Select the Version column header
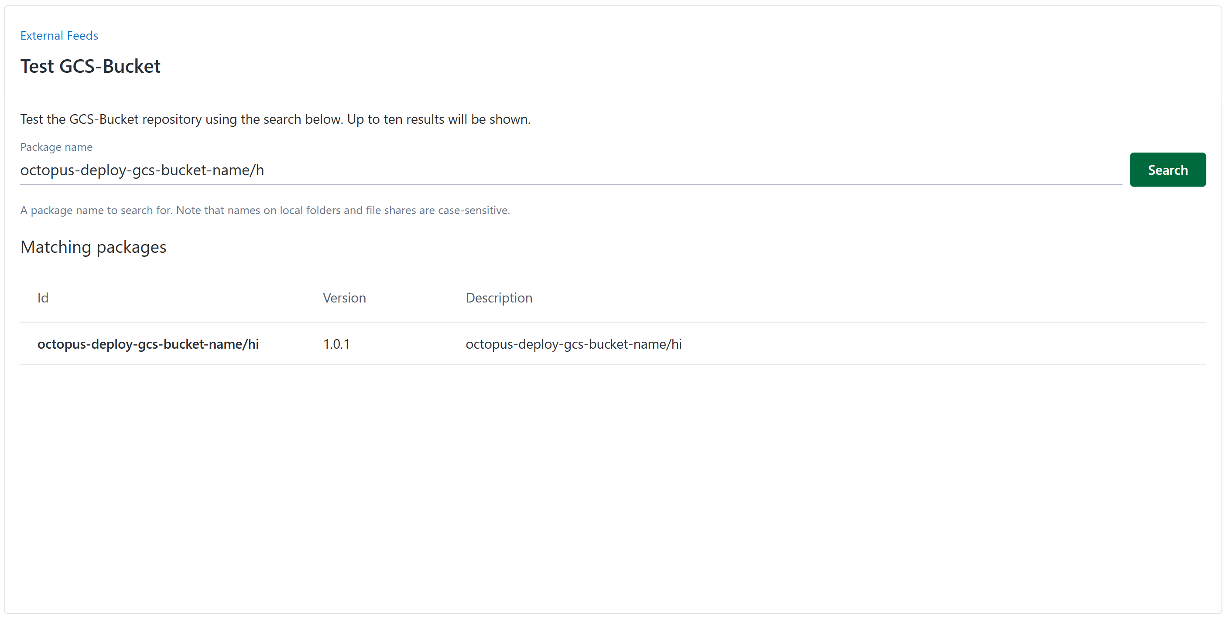The height and width of the screenshot is (622, 1226). (344, 298)
